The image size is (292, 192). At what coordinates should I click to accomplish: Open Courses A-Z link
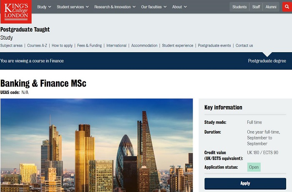click(37, 45)
